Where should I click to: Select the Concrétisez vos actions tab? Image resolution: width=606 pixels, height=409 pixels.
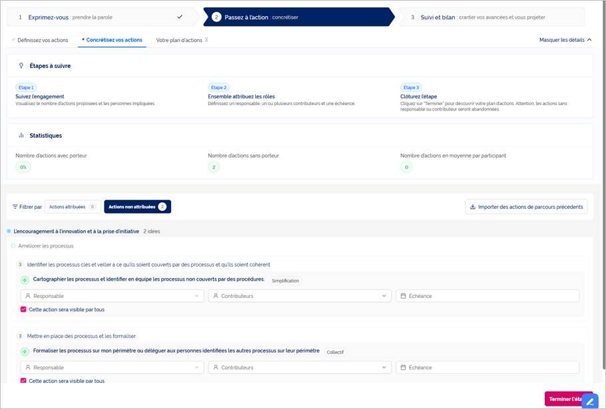pyautogui.click(x=112, y=40)
